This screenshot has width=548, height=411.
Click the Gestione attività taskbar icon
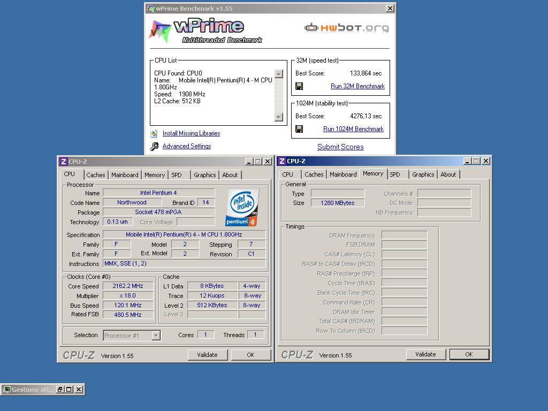[6, 390]
